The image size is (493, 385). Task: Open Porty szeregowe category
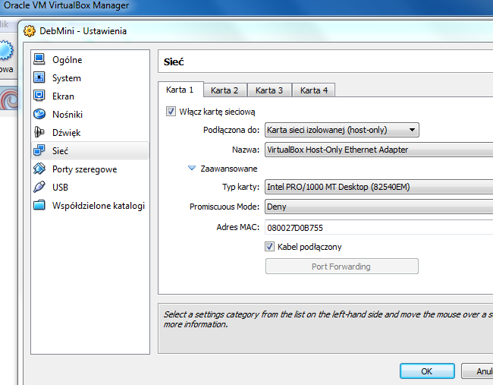coord(90,169)
